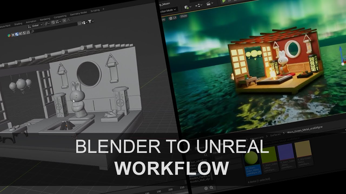Add a new workspace with the plus icon
Image resolution: width=346 pixels, height=194 pixels.
click(103, 9)
